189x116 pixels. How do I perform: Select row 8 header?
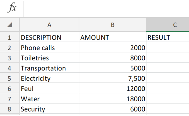click(10, 109)
